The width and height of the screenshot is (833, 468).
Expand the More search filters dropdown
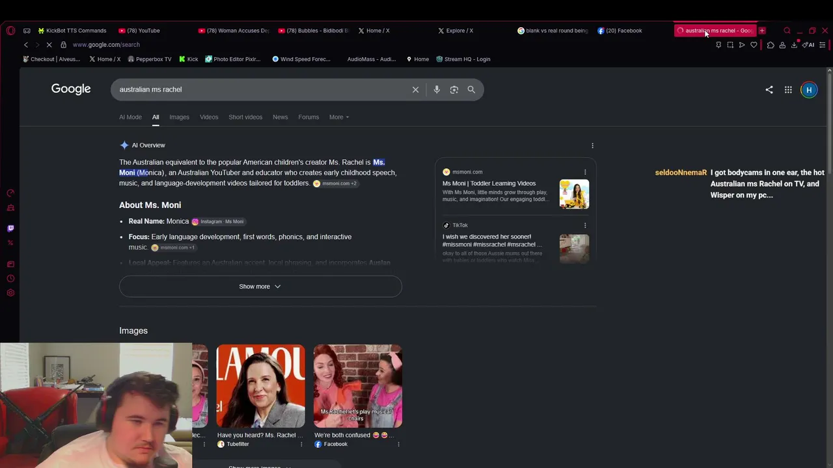(339, 117)
